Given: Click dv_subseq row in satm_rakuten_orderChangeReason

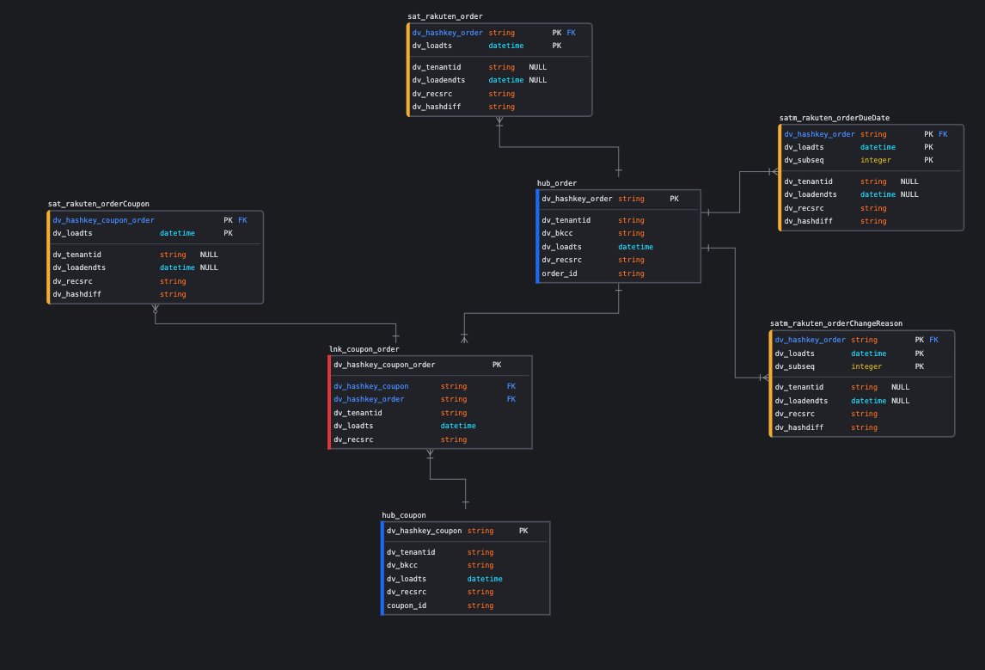Looking at the screenshot, I should pos(862,366).
